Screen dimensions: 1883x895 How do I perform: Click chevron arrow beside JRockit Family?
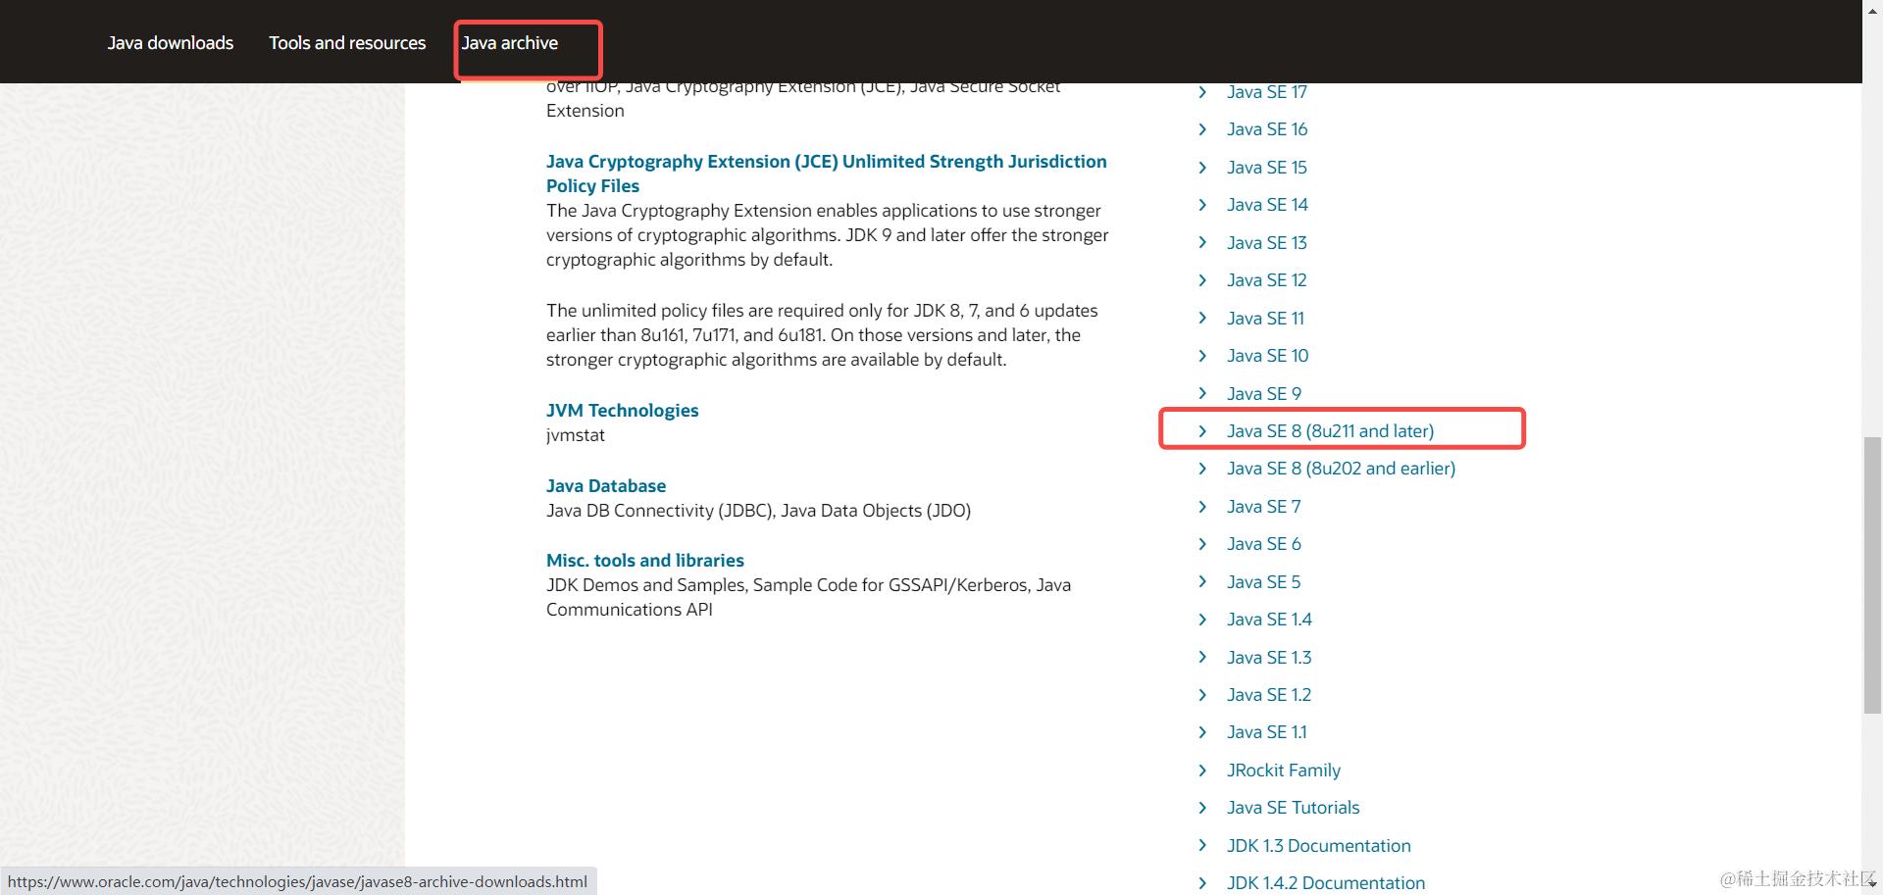coord(1202,771)
